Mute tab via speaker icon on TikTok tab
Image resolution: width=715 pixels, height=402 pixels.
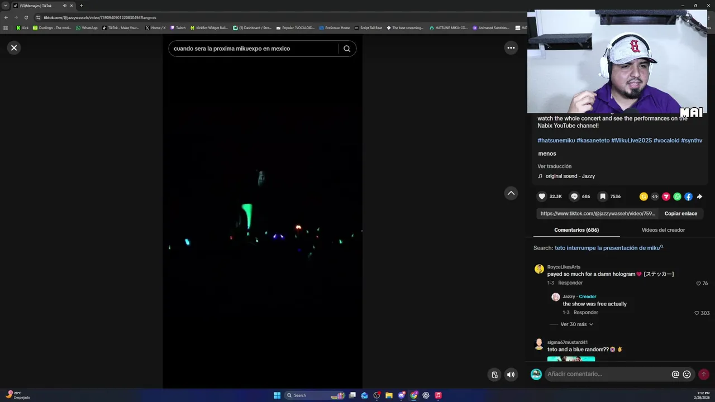[x=65, y=6]
